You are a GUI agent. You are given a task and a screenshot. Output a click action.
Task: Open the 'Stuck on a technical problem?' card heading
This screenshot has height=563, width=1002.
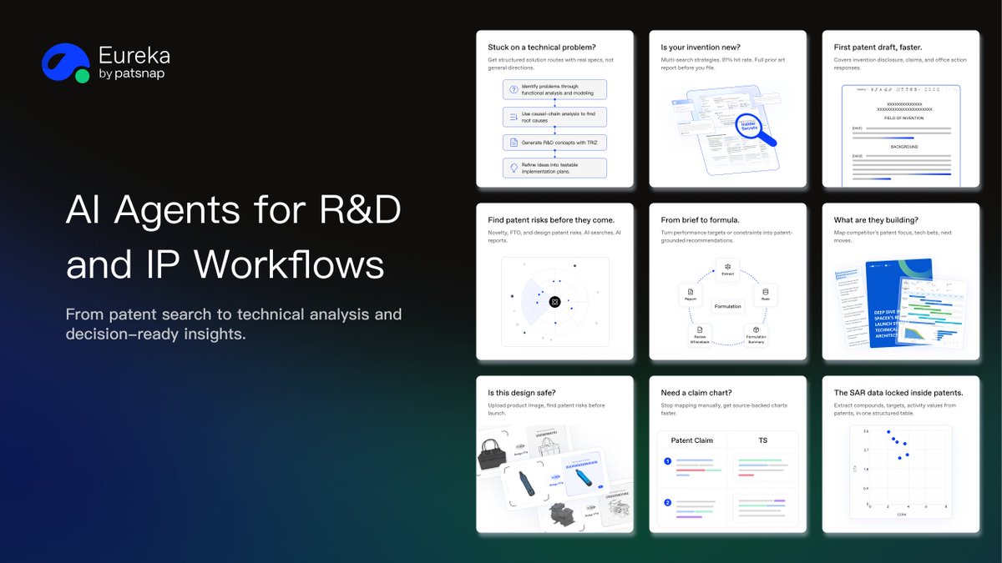click(x=544, y=47)
